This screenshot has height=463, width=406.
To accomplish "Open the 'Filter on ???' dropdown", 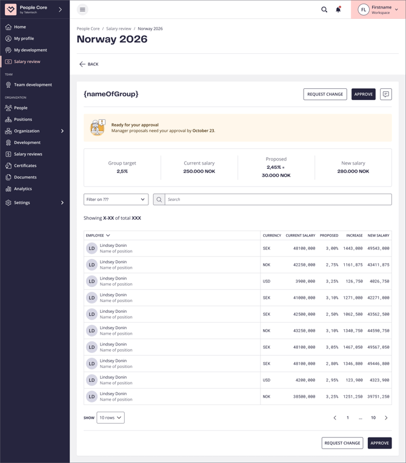I will click(116, 199).
